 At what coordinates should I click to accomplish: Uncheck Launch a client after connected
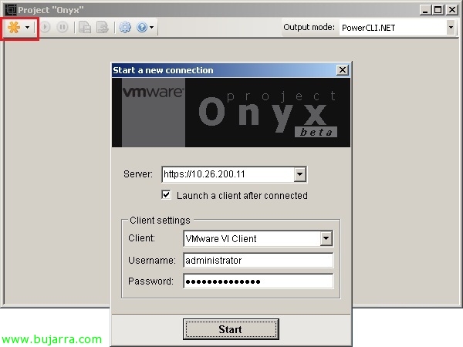(x=166, y=195)
